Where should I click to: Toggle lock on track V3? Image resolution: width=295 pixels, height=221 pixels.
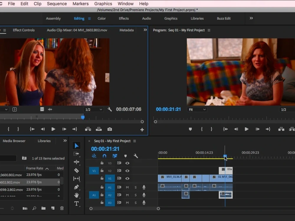pyautogui.click(x=102, y=163)
